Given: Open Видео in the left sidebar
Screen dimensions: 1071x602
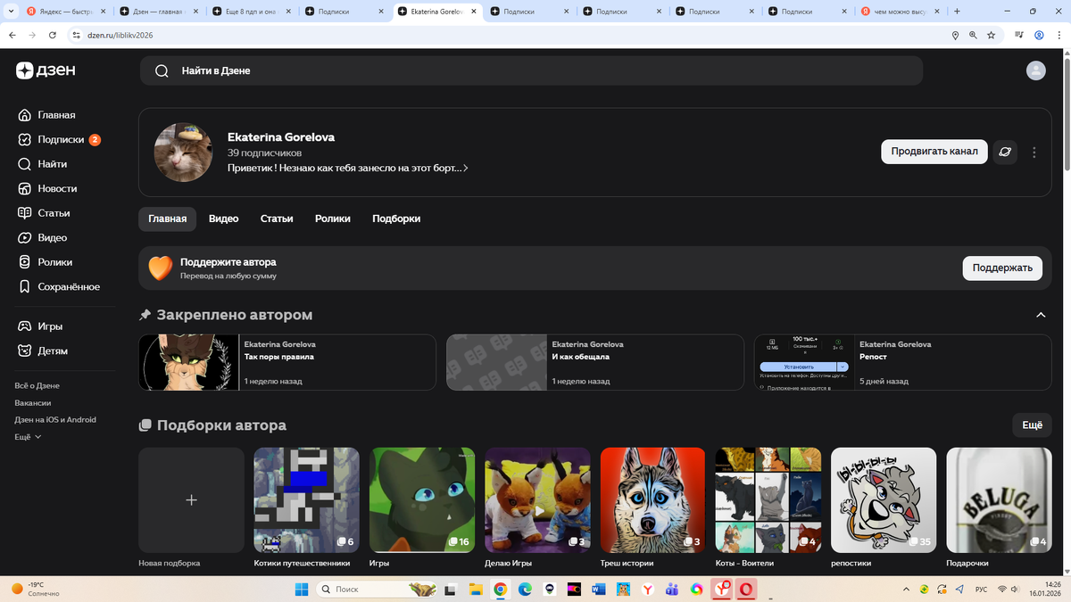Looking at the screenshot, I should tap(43, 238).
